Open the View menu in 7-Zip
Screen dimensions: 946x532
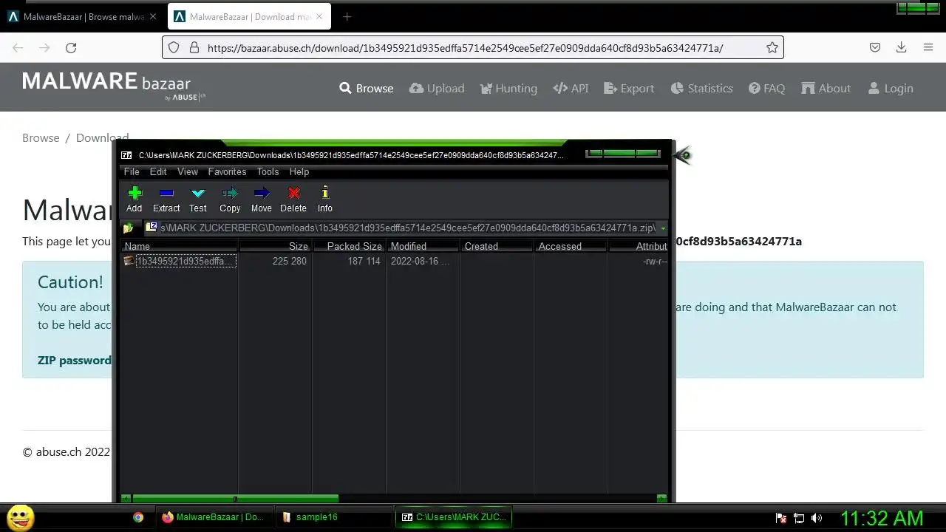(x=188, y=171)
